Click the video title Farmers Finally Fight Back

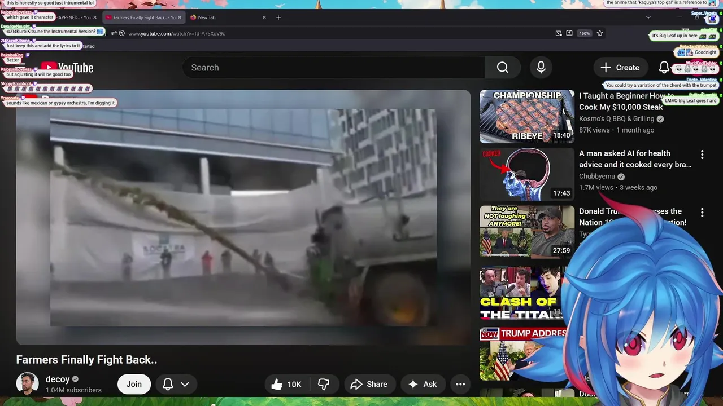pos(86,360)
